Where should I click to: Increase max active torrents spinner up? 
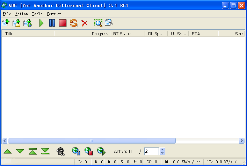(162, 150)
